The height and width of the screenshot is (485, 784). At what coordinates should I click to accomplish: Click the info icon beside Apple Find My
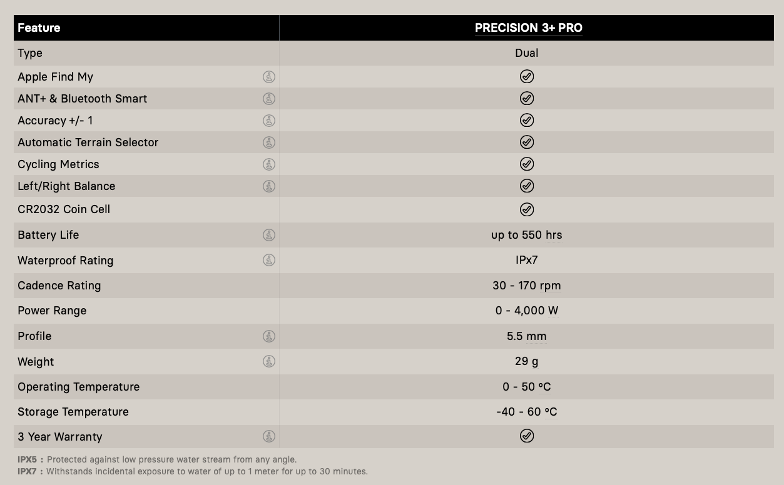click(269, 77)
